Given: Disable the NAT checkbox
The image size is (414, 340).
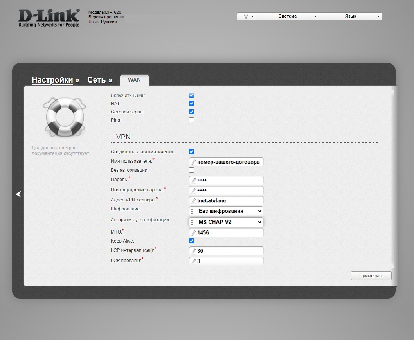Looking at the screenshot, I should pos(191,104).
